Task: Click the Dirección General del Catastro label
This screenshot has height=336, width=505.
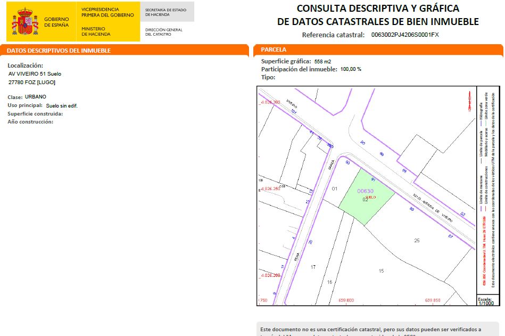Action: click(163, 32)
